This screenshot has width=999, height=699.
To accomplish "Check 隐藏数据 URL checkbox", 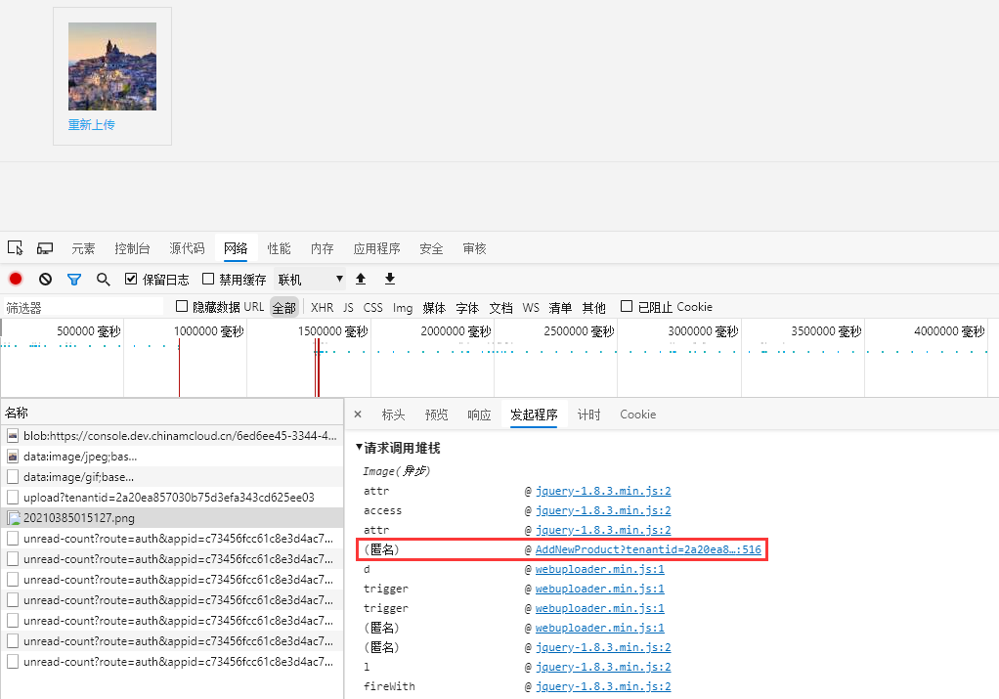I will 182,307.
